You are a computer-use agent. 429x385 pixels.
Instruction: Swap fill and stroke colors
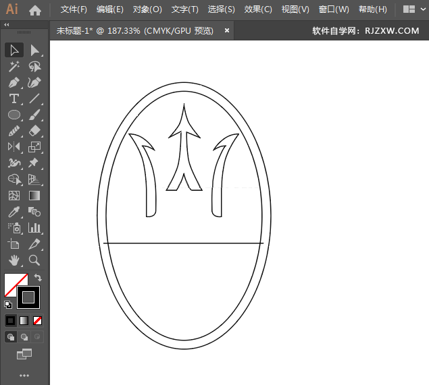pos(39,277)
